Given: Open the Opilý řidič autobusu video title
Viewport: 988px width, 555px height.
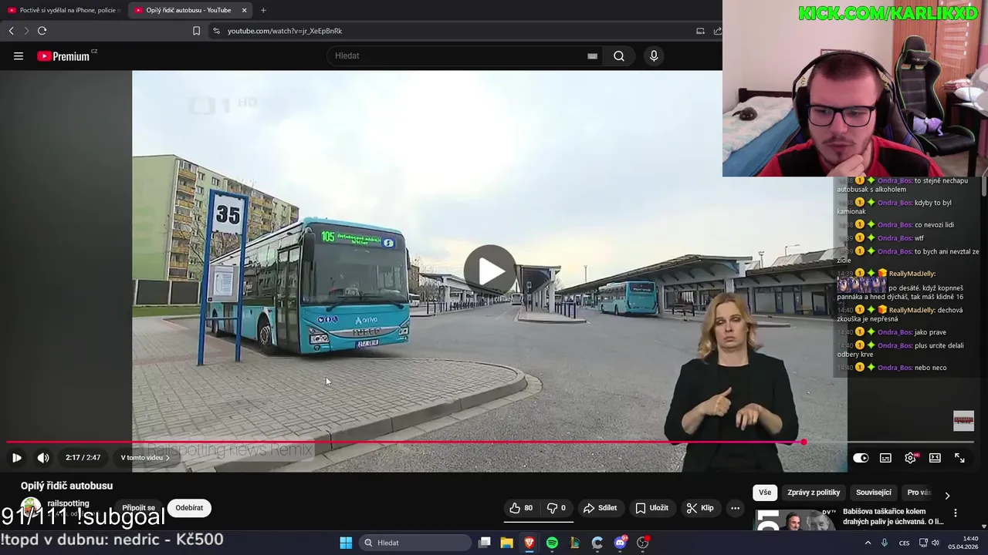Looking at the screenshot, I should coord(66,486).
